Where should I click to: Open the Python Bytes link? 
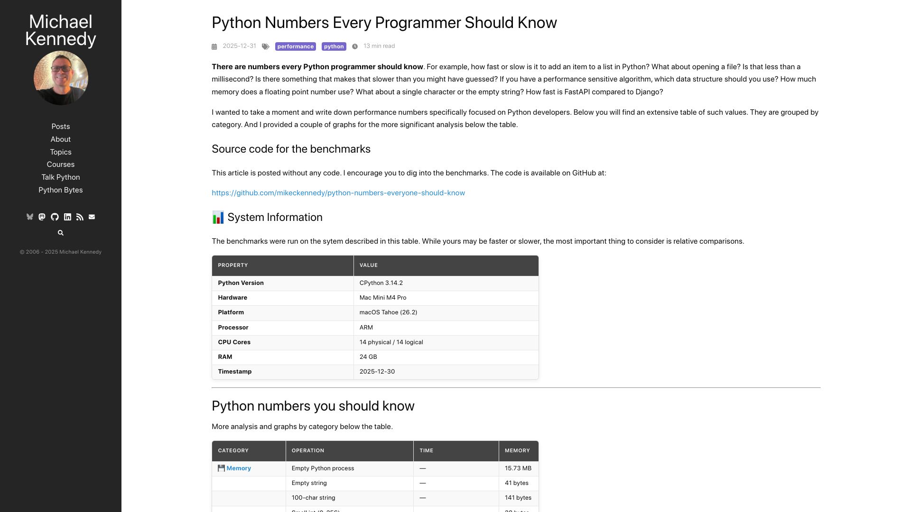[61, 190]
